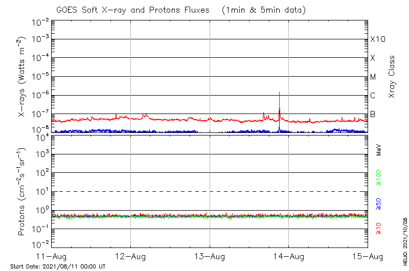409x271 pixels.
Task: Click the X-rays (Watts m⁻²) axis title
Action: pos(22,78)
